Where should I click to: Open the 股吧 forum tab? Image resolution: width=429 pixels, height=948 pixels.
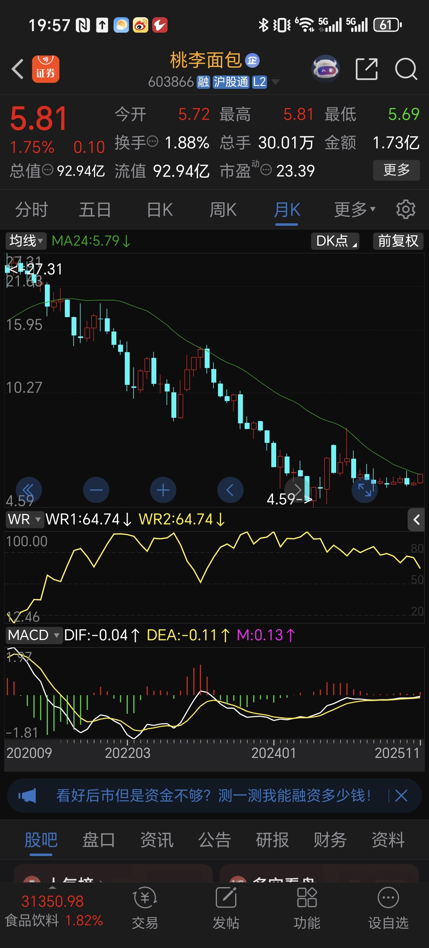click(41, 840)
